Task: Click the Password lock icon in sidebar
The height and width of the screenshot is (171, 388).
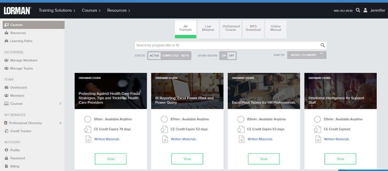Action: coord(6,158)
